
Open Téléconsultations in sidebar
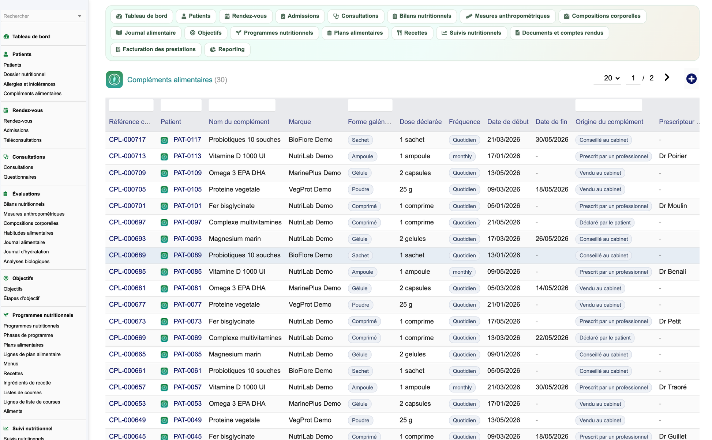(22, 140)
